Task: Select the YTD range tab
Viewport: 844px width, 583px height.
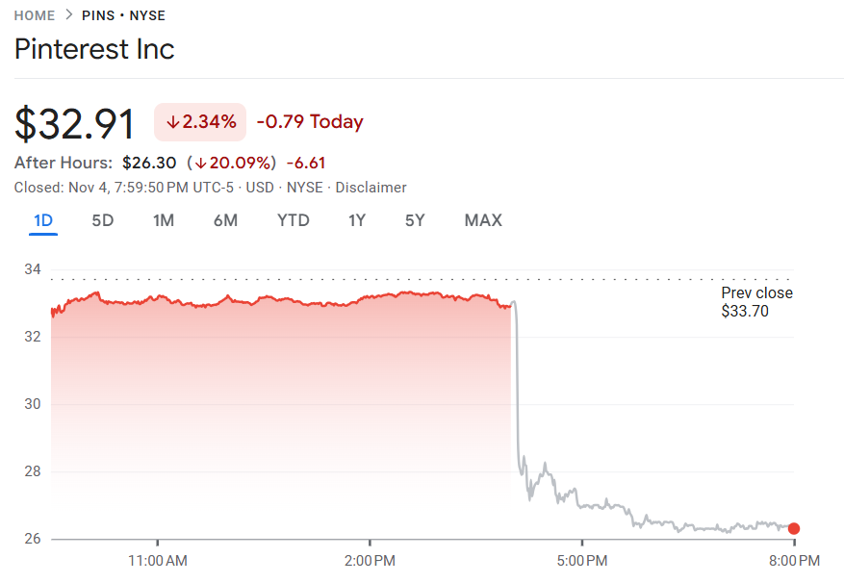Action: click(x=294, y=220)
